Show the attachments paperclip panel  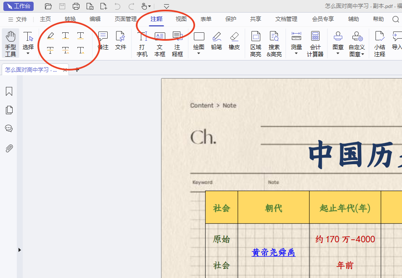coord(9,148)
